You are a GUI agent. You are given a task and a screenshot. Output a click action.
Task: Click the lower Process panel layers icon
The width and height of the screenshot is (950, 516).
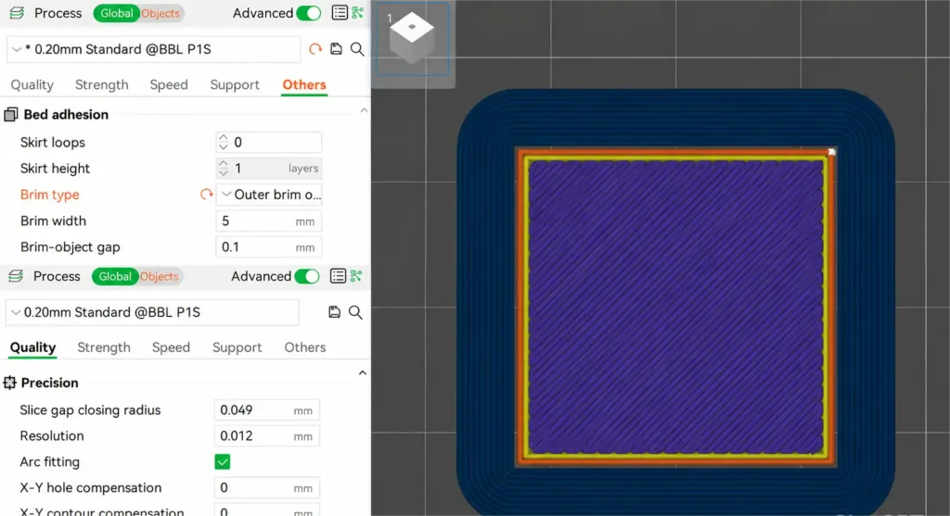pyautogui.click(x=16, y=276)
